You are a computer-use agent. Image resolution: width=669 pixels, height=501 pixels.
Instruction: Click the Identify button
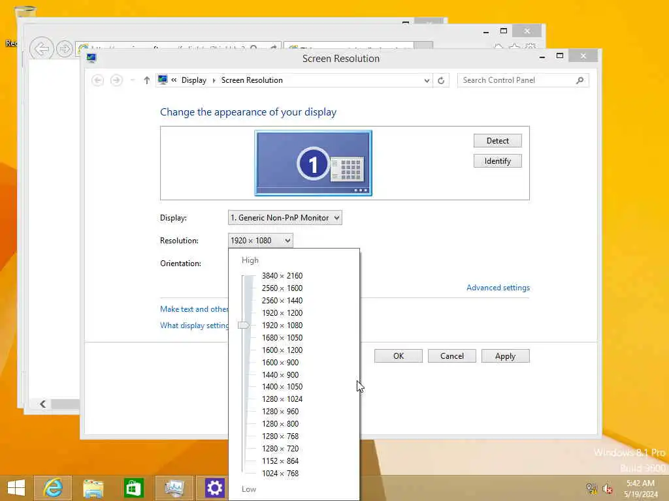point(497,161)
